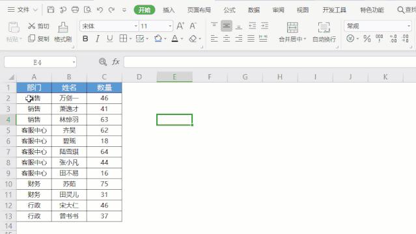
Task: Apply thousands separator format
Action: tap(379, 38)
